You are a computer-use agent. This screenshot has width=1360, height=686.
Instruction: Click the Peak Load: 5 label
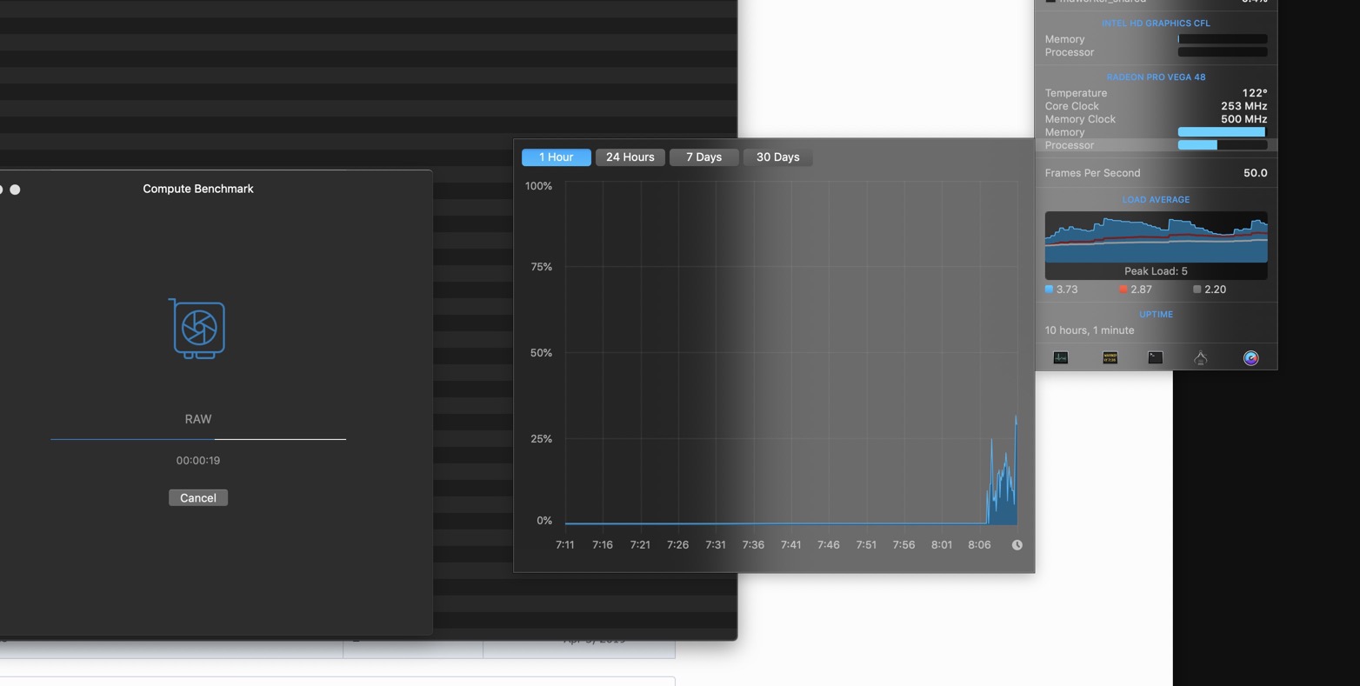1156,271
